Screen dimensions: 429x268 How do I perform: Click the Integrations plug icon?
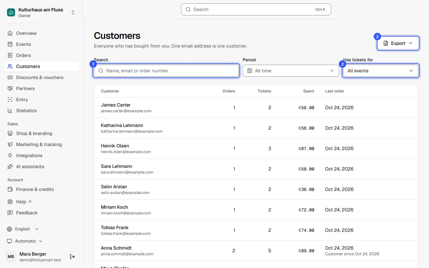10,155
